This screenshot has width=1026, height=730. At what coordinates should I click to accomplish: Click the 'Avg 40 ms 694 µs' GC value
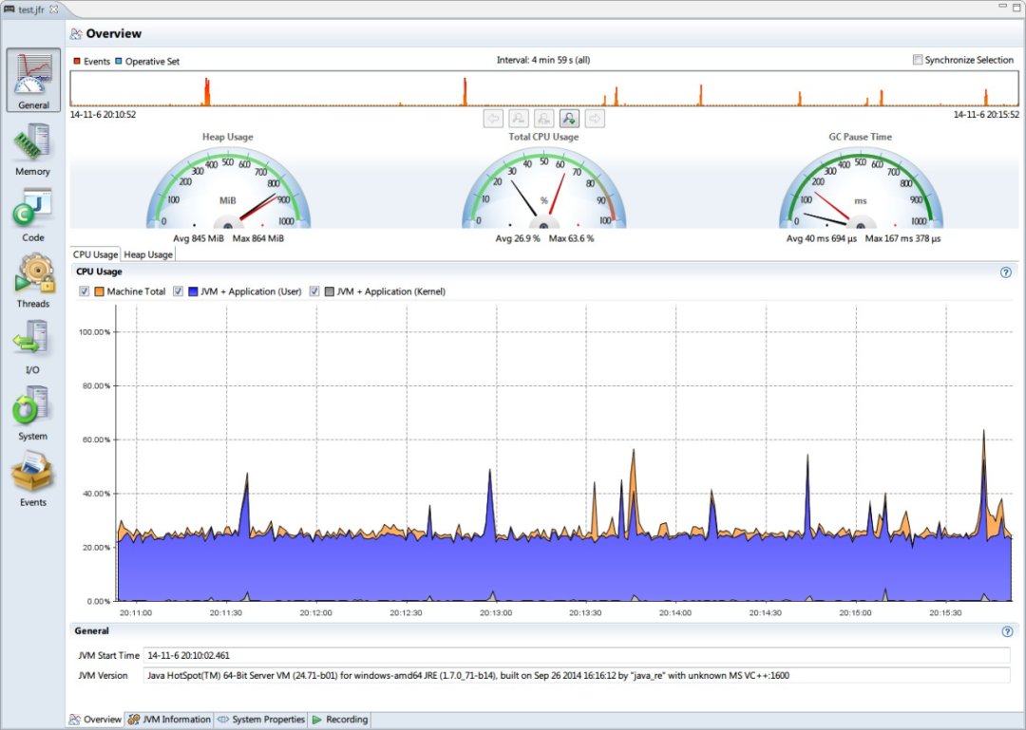click(821, 239)
